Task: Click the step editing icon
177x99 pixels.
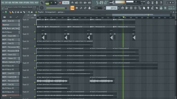Action: click(x=81, y=8)
